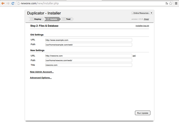179x122 pixels.
Task: Switch to the Test step tab
Action: (67, 19)
